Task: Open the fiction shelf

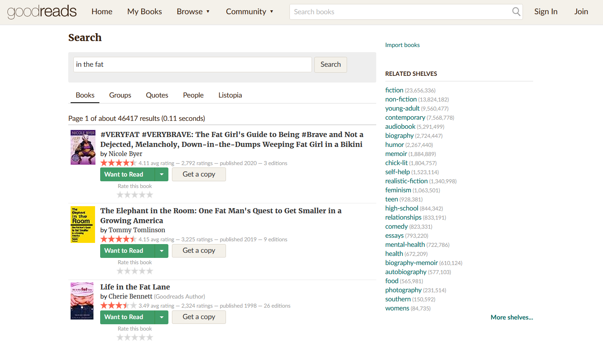Action: 394,90
